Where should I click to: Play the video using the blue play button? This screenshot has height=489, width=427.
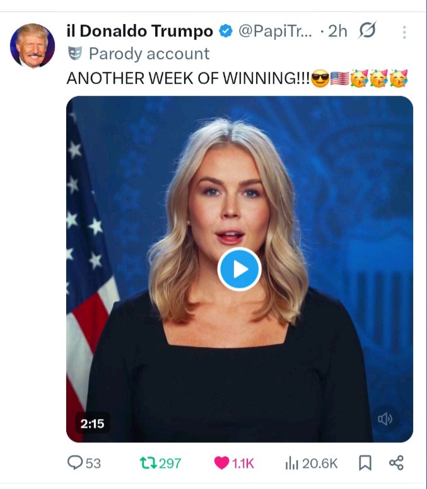pyautogui.click(x=239, y=269)
